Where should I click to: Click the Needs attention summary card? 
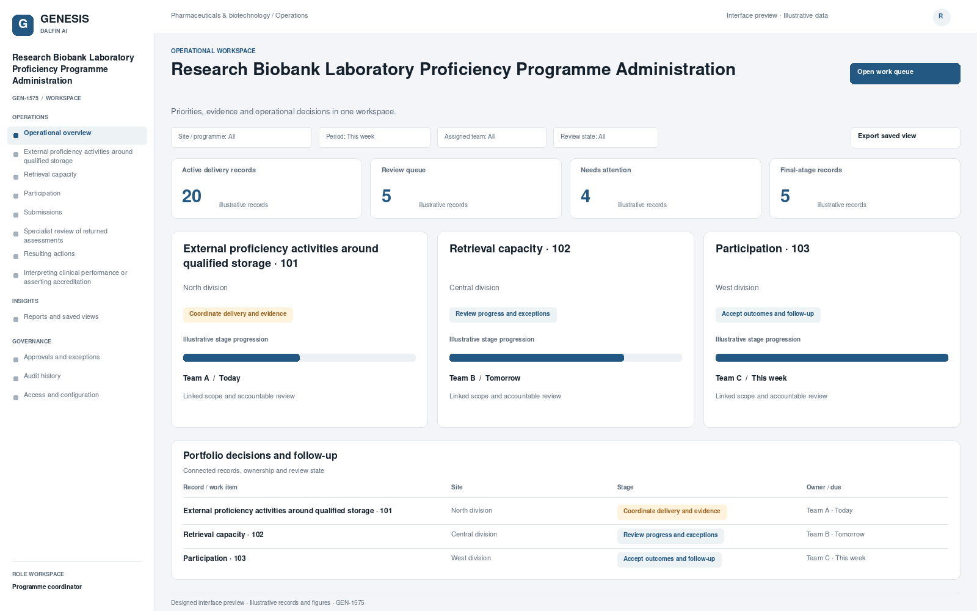665,188
